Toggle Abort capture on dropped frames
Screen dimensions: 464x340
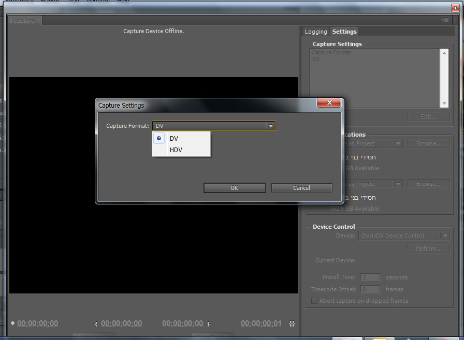click(314, 301)
